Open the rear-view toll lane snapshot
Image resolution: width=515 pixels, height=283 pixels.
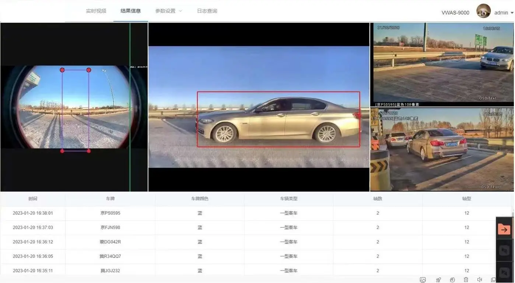click(x=441, y=149)
